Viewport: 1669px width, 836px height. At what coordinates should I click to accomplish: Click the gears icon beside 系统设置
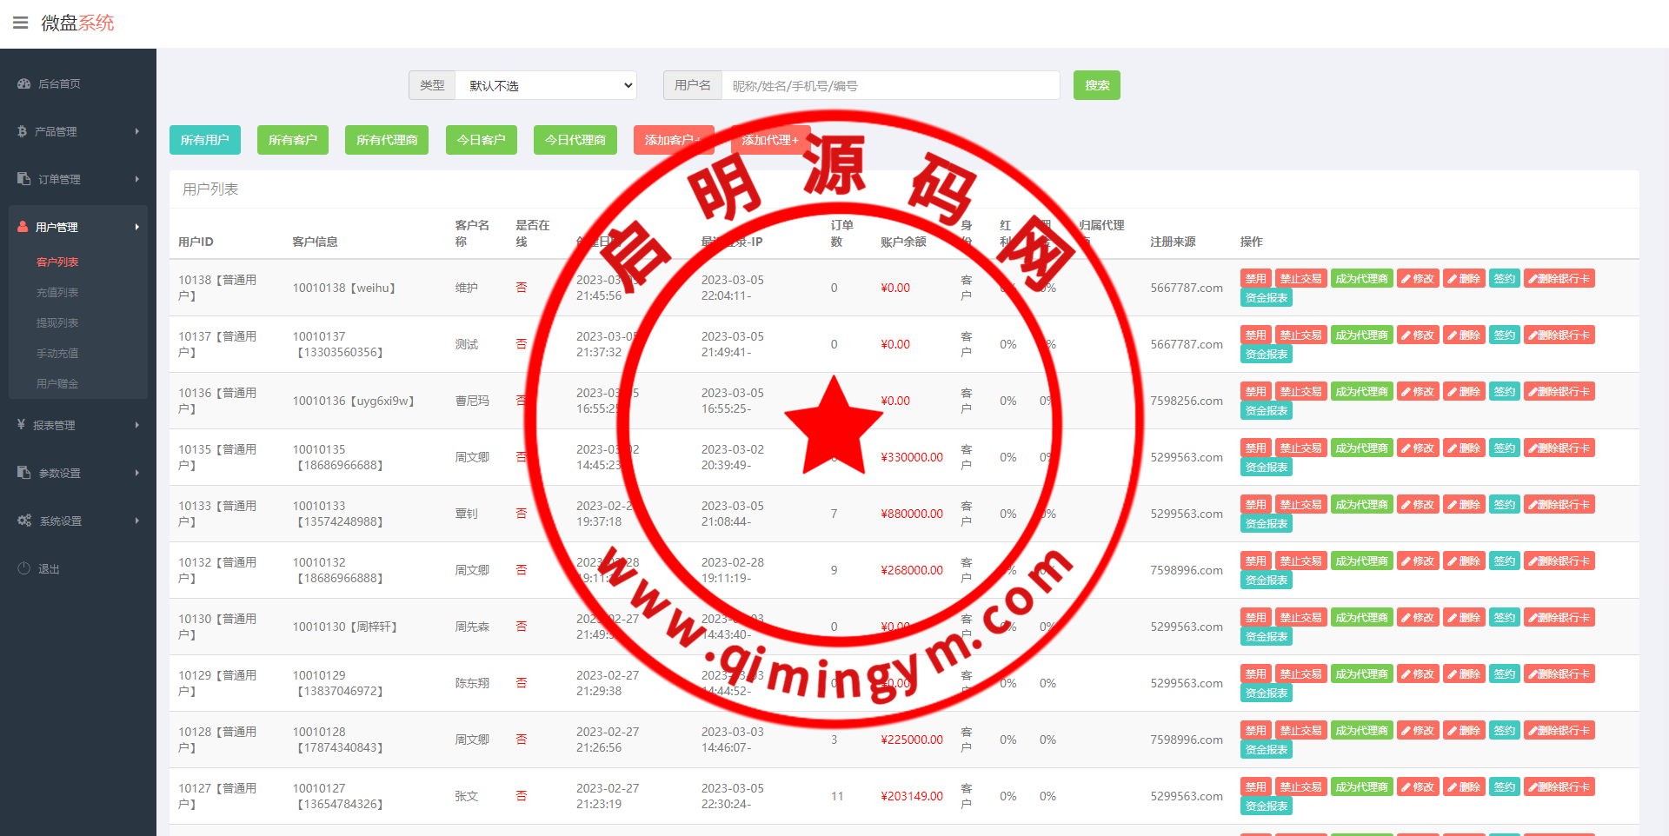click(x=24, y=521)
